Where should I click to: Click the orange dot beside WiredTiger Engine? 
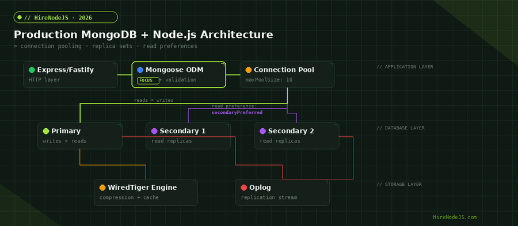[102, 187]
